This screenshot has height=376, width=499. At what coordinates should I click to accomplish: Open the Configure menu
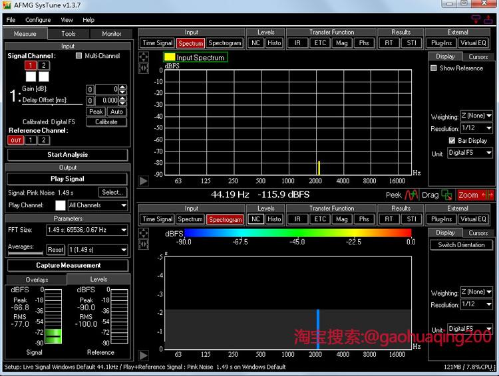coord(38,20)
